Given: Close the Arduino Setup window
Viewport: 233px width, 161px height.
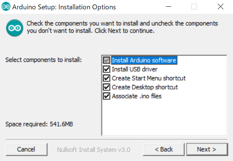Looking at the screenshot, I should tap(219, 7).
